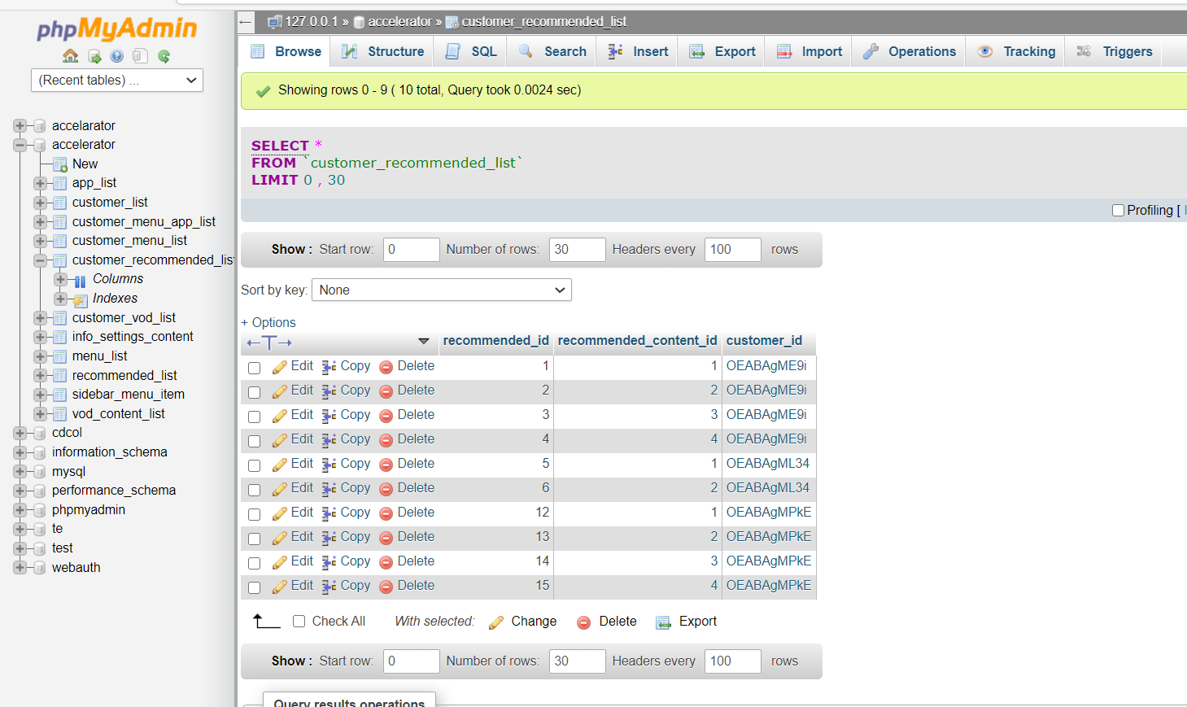Viewport: 1187px width, 707px height.
Task: Open the Recent tables dropdown
Action: point(116,81)
